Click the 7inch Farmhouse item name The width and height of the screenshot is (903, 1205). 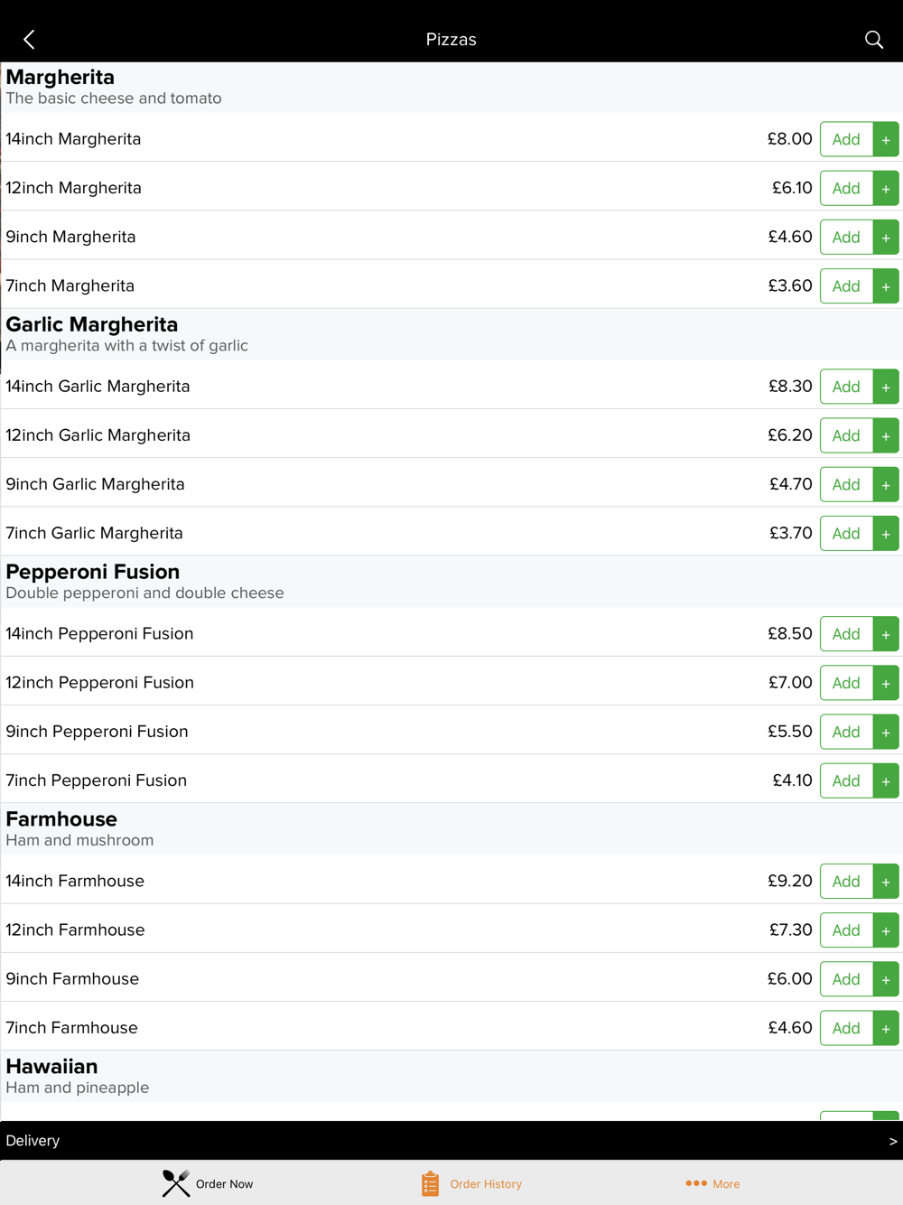click(72, 1028)
